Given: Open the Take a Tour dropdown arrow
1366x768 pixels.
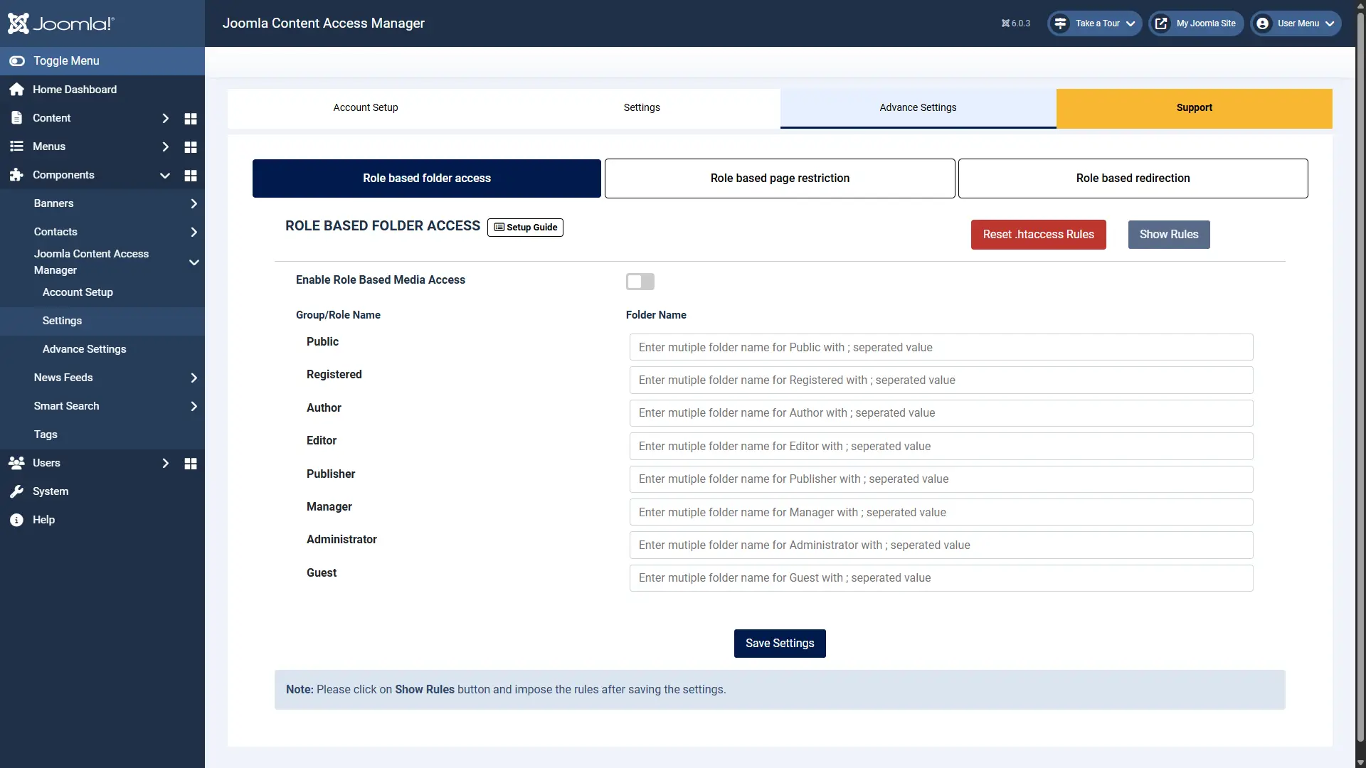Looking at the screenshot, I should click(1131, 23).
